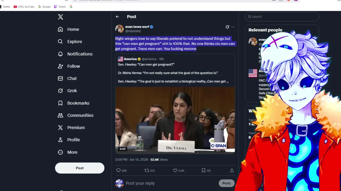
Task: Click America account flag avatar in quote
Action: [x=120, y=59]
